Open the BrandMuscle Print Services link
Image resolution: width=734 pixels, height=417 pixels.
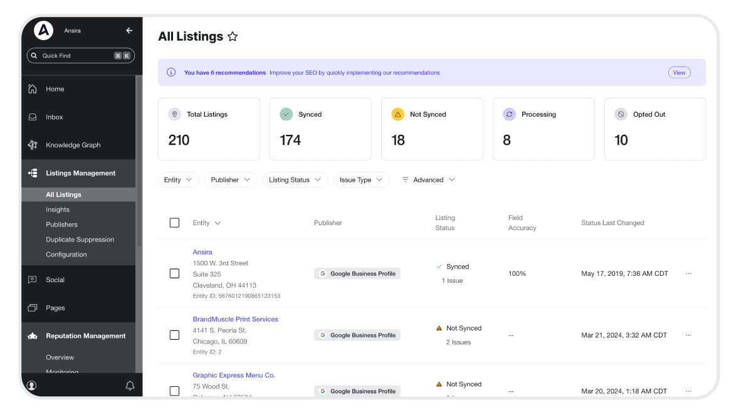[x=236, y=319]
